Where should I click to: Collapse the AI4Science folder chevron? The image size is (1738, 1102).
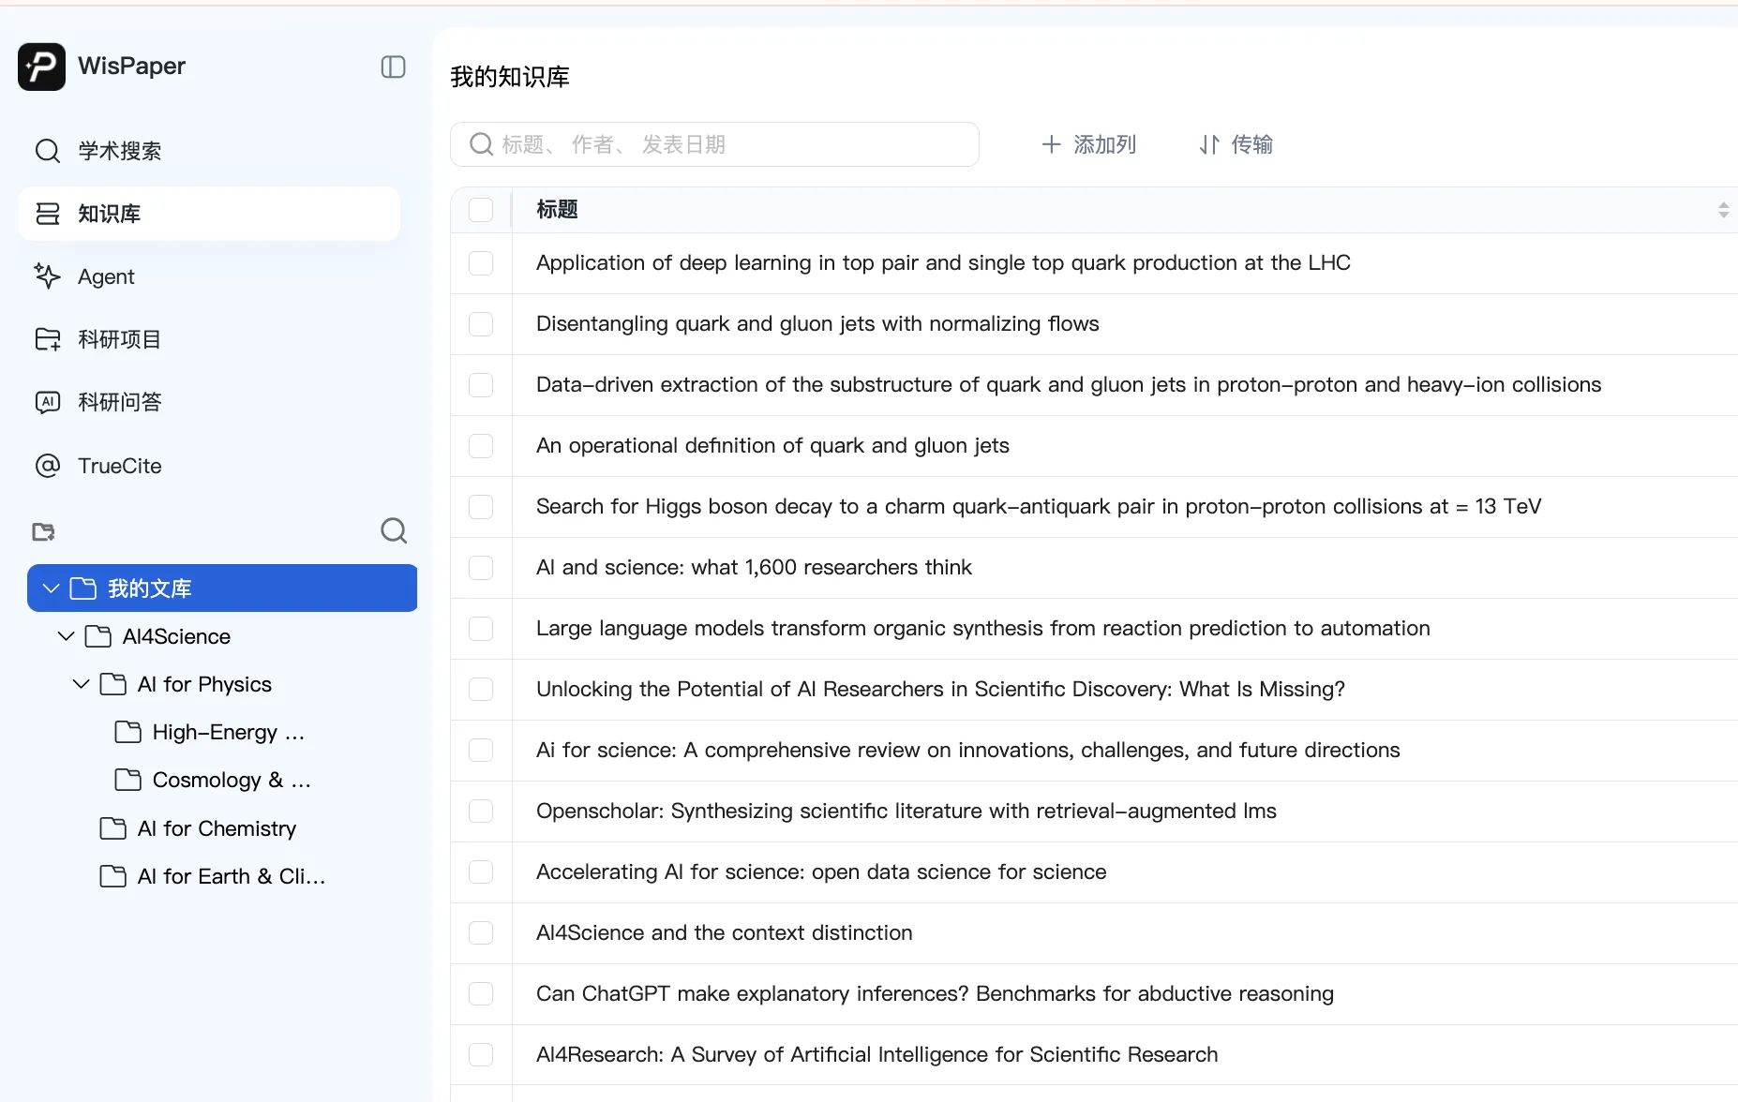(x=67, y=636)
